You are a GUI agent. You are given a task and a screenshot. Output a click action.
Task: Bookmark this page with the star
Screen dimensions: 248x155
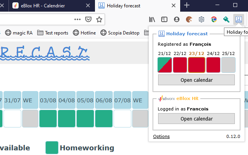click(99, 19)
